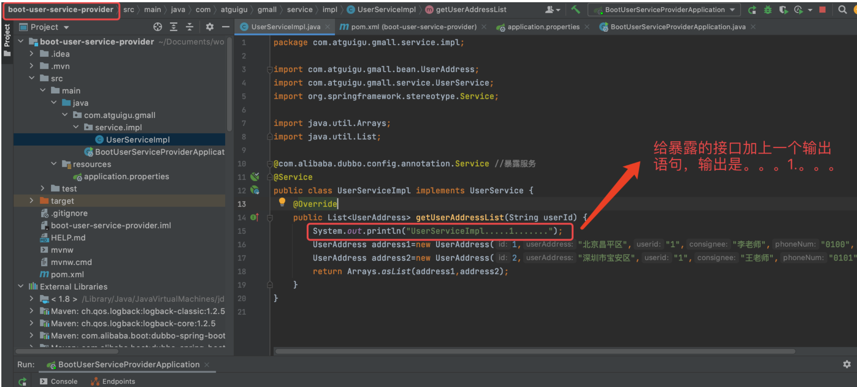
Task: Fold the getUserAddressList method at line 14
Action: pos(270,218)
